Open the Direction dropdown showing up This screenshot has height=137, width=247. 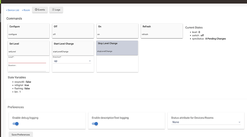[72, 61]
